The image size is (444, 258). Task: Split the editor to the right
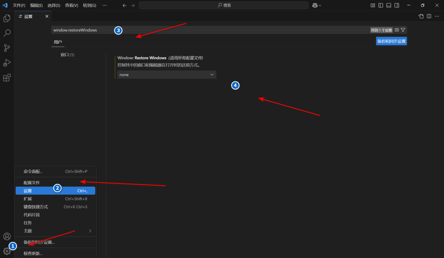429,16
